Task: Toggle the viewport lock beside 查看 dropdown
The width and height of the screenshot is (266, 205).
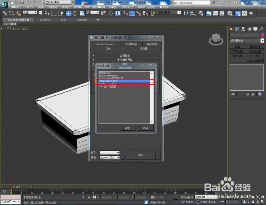Action: 123,157
